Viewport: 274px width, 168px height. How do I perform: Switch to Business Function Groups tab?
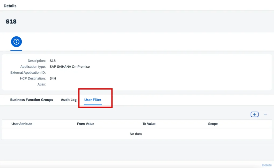pyautogui.click(x=32, y=100)
